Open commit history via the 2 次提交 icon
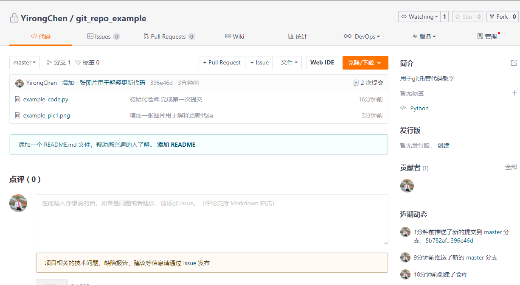This screenshot has width=520, height=285. pyautogui.click(x=356, y=82)
